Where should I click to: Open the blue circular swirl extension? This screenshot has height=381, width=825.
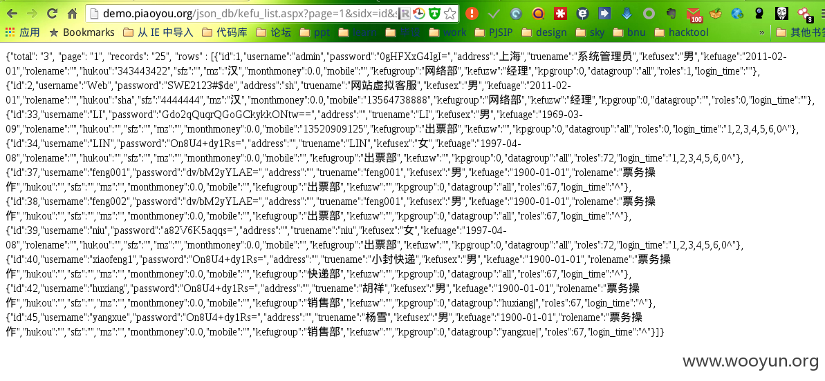(x=516, y=14)
